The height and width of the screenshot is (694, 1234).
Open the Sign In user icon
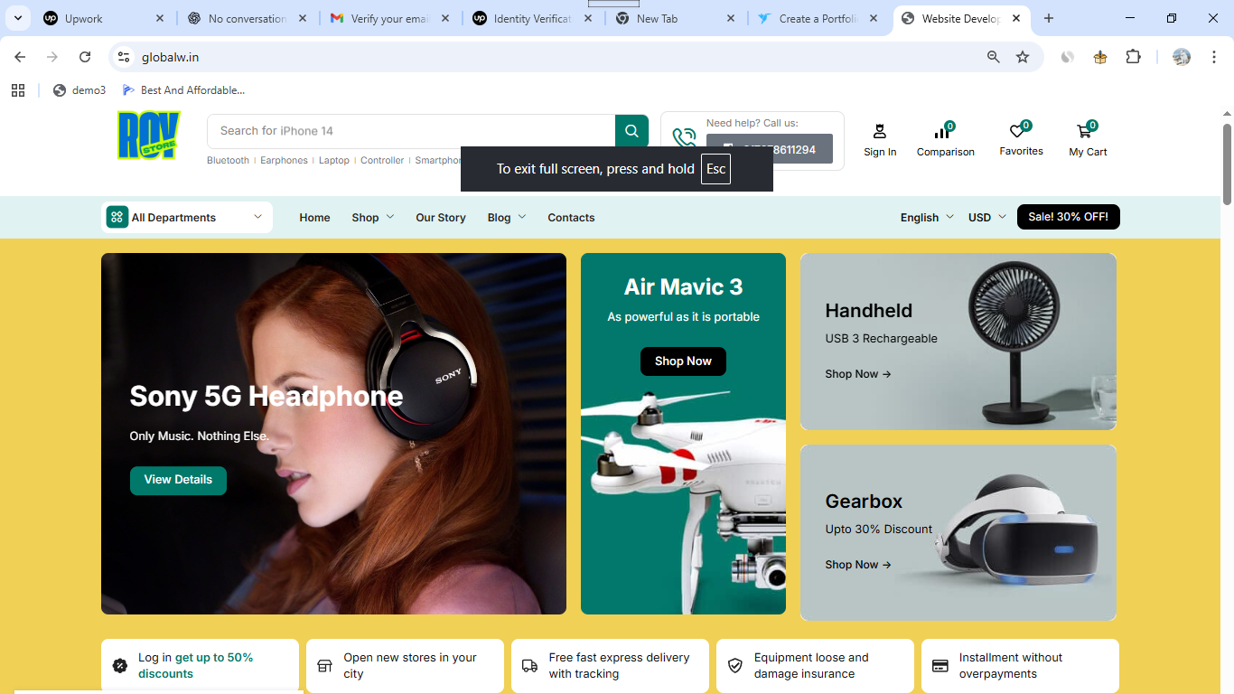click(879, 132)
